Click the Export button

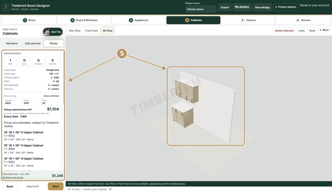(x=225, y=7)
